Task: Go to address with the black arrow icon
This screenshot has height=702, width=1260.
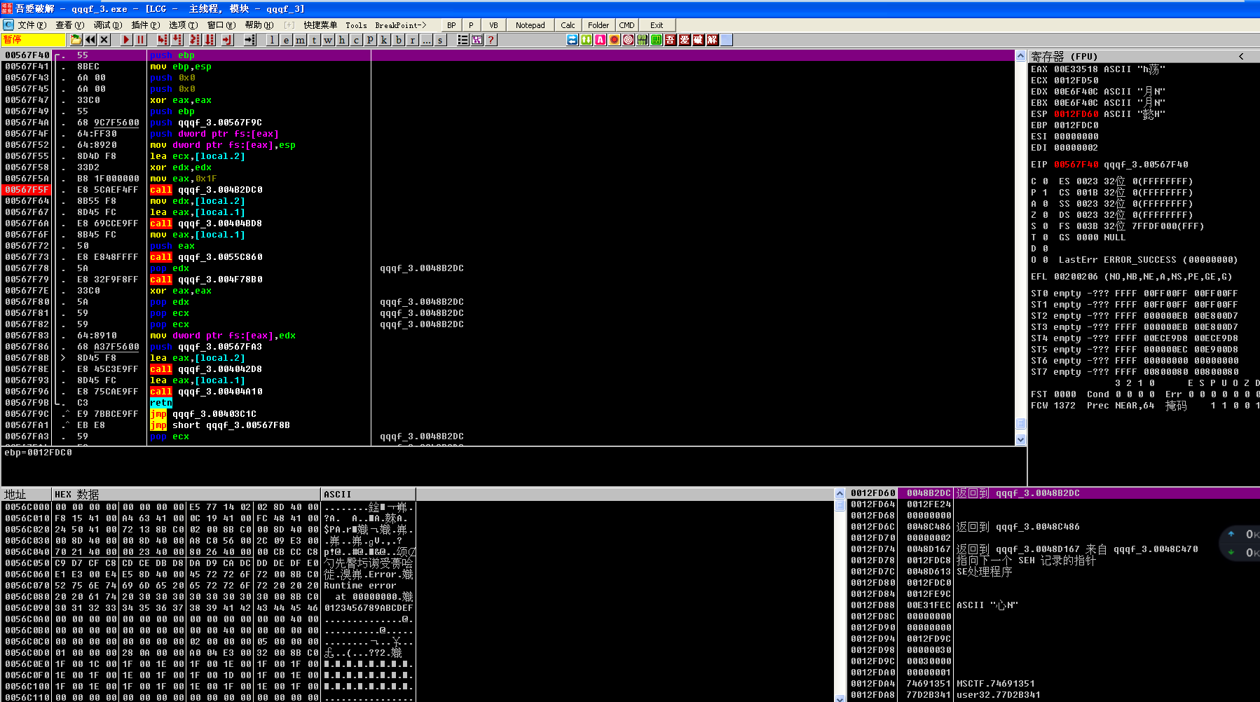Action: (x=250, y=40)
